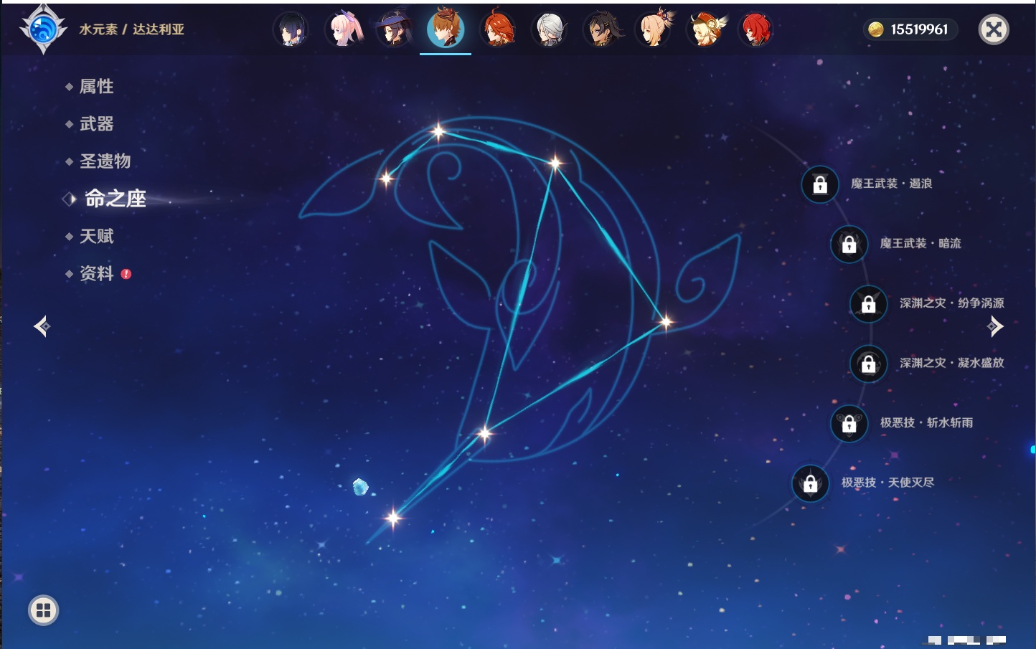Select the bright red-haired character portrait
The width and height of the screenshot is (1036, 649).
pos(756,30)
